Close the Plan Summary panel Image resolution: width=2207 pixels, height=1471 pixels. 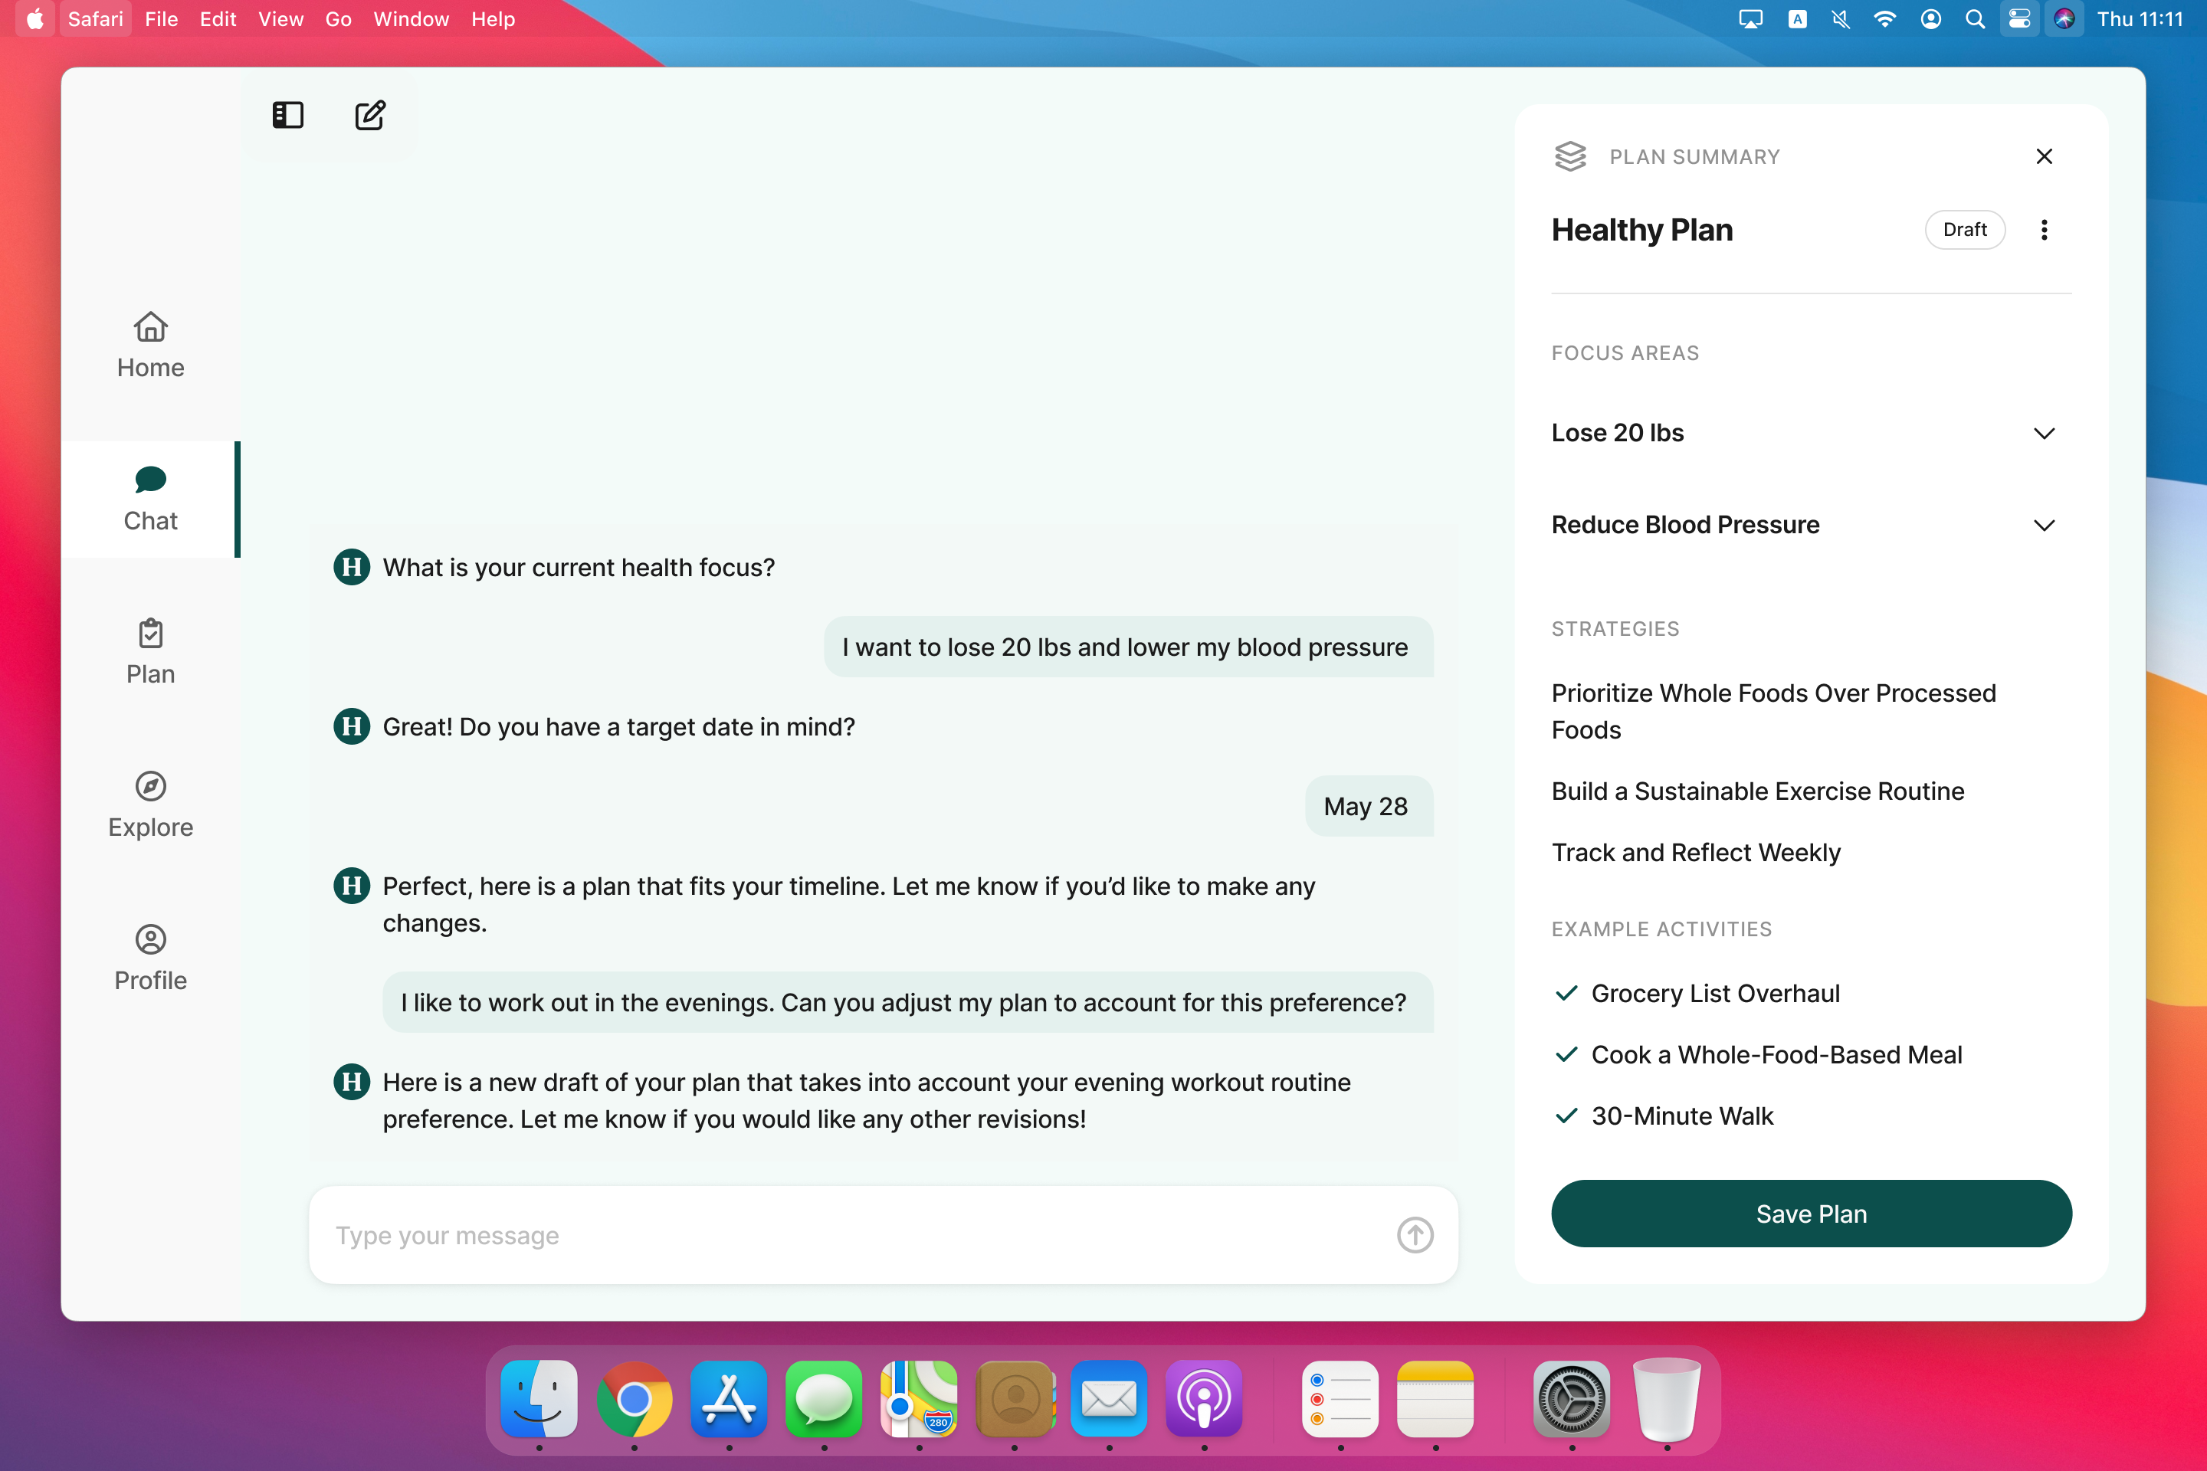pos(2044,156)
